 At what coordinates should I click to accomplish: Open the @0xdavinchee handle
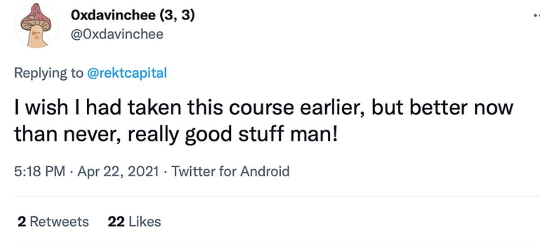pyautogui.click(x=117, y=34)
